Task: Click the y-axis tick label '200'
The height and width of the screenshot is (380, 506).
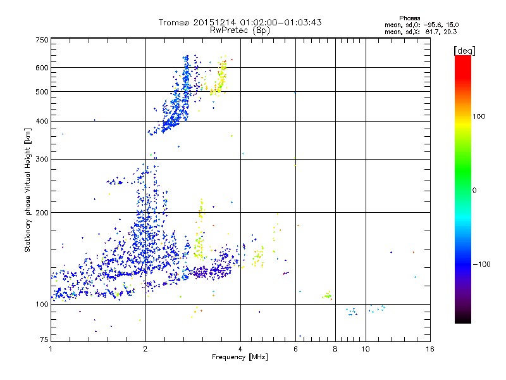Action: pos(42,213)
